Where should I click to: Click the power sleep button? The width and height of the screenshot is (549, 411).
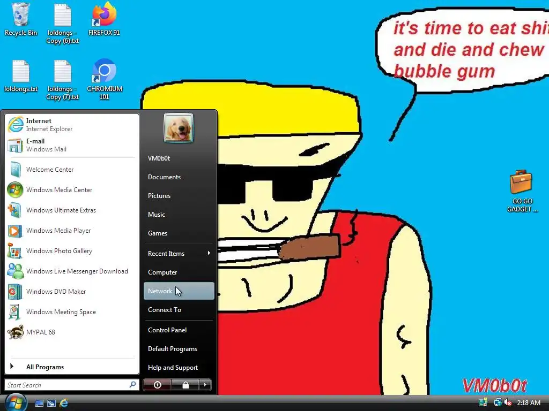[157, 385]
